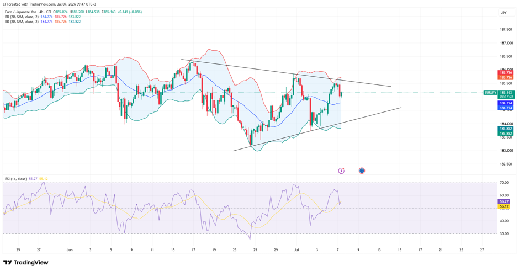Screen dimensions: 519x271
Task: Select the ascending lower trendline
Action: pos(317,129)
